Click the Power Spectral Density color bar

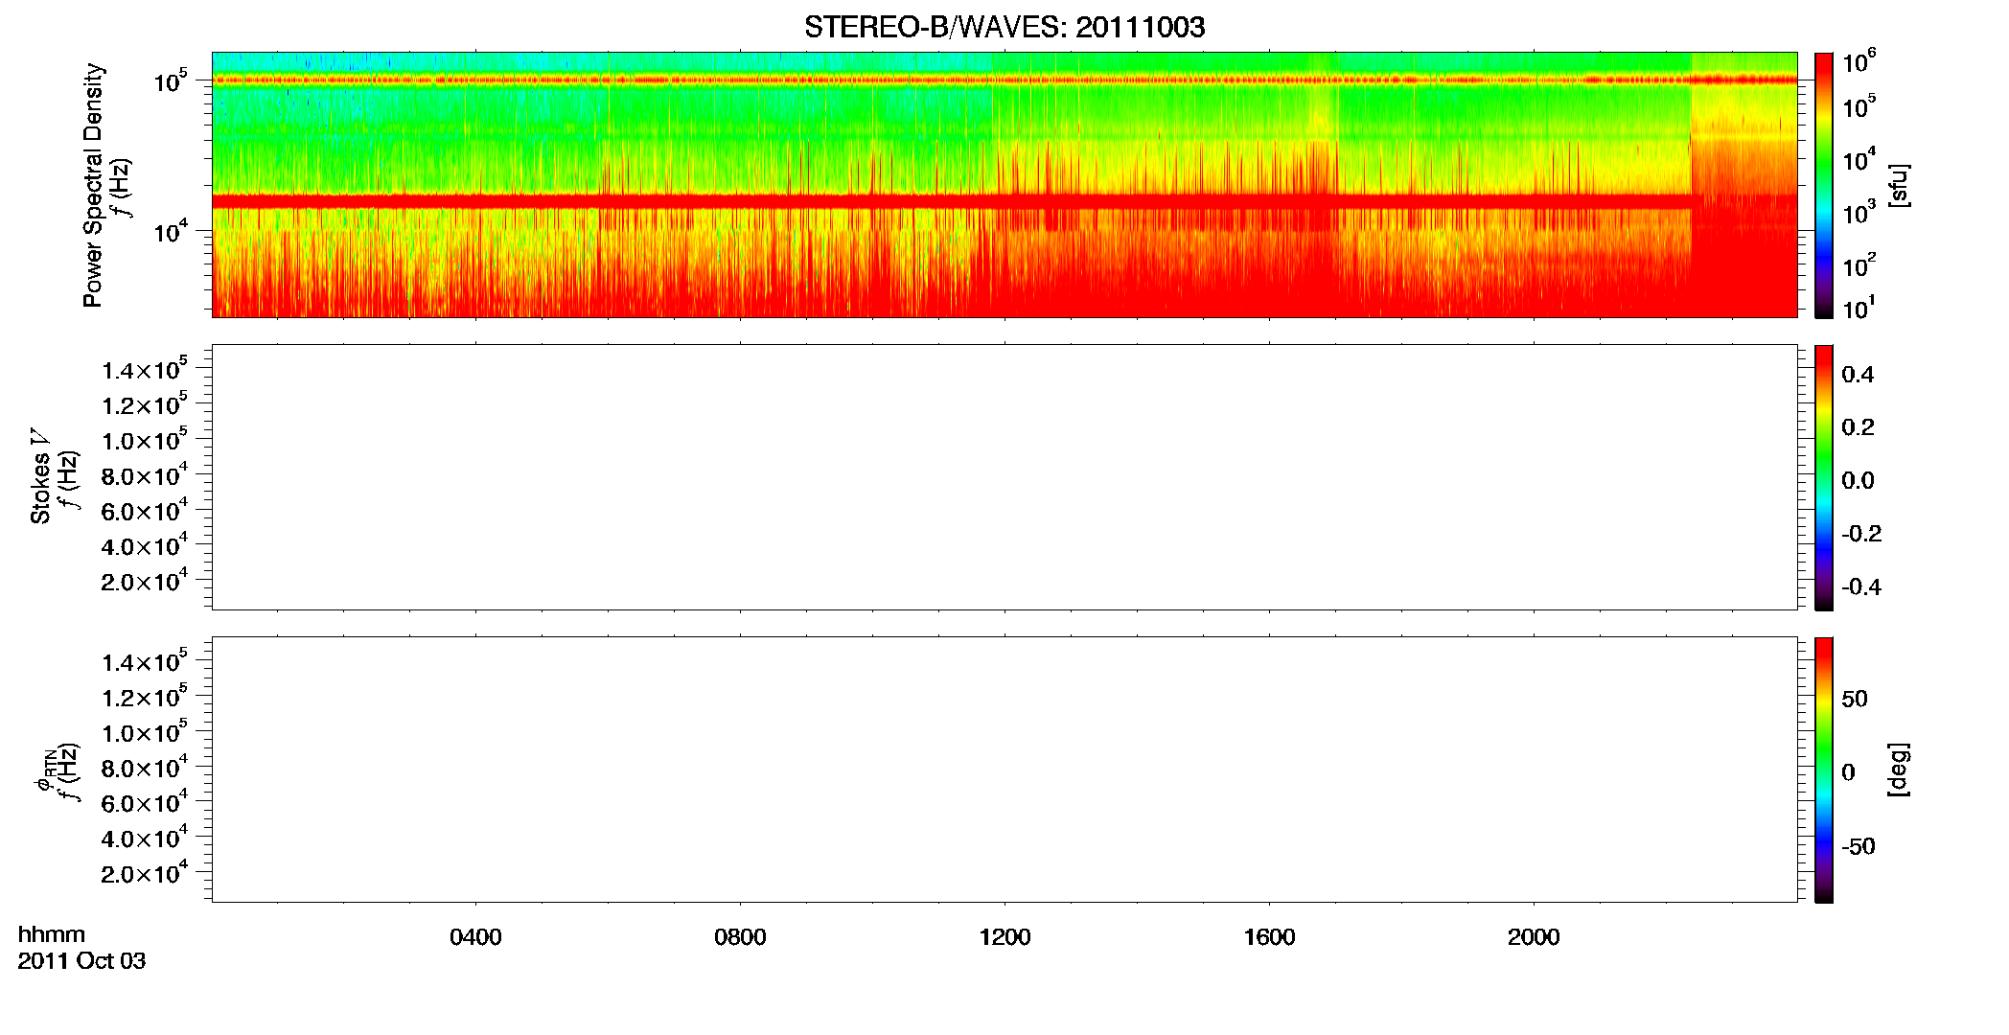[1823, 185]
